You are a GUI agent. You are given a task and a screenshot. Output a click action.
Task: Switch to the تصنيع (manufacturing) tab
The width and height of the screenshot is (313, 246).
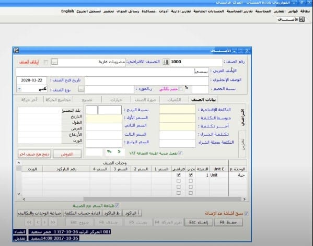(x=87, y=100)
